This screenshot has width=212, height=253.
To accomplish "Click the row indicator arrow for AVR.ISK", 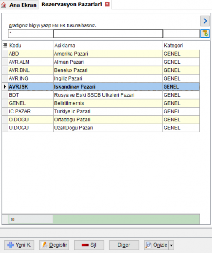I will tap(5, 86).
